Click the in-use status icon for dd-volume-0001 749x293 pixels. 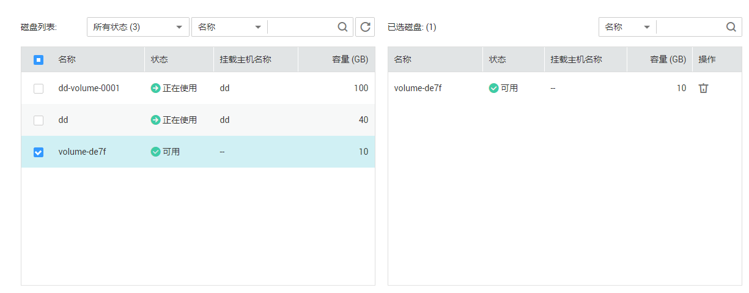(x=156, y=88)
